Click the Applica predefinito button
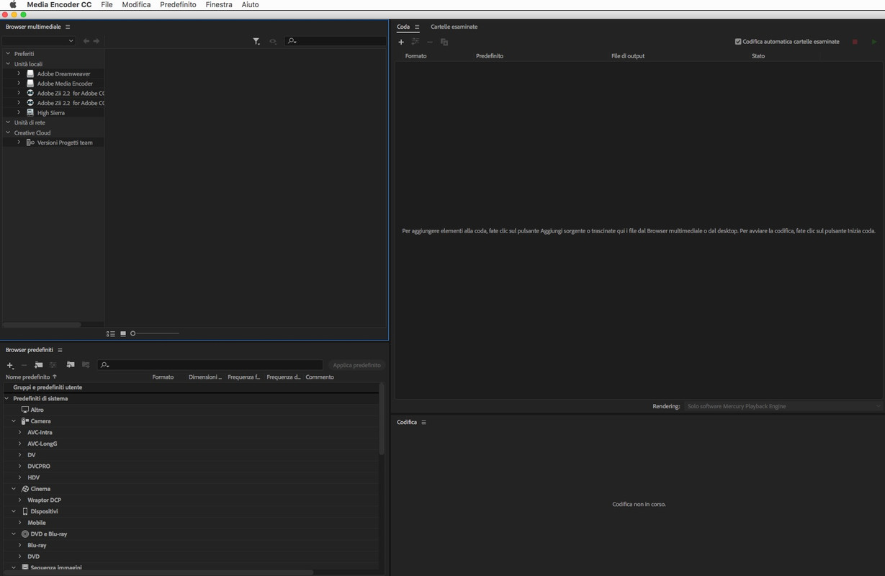 356,365
